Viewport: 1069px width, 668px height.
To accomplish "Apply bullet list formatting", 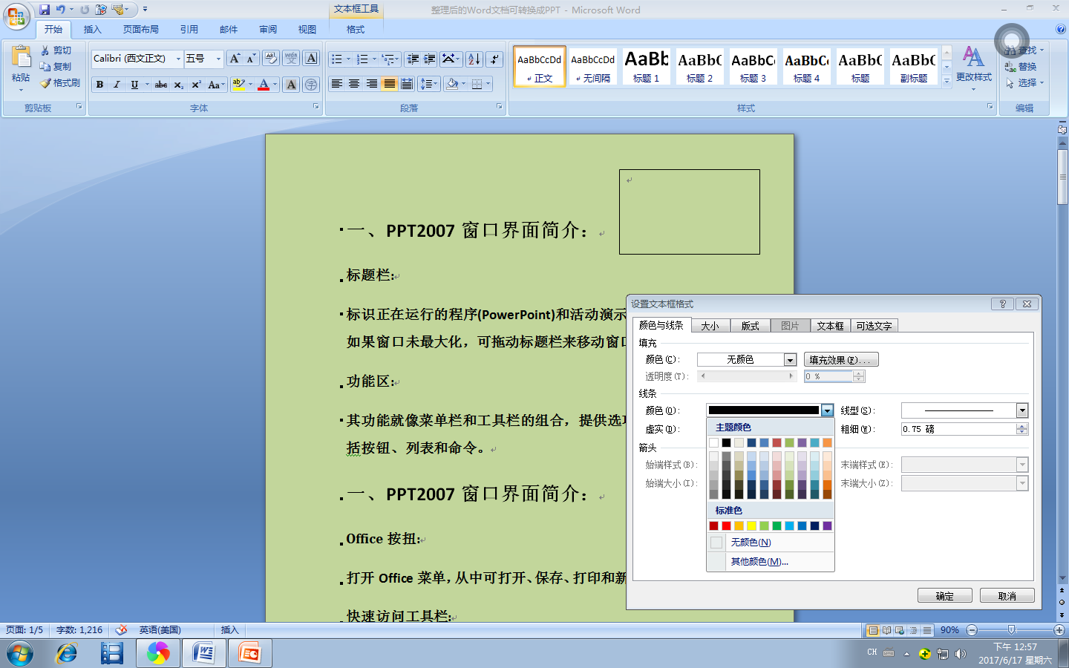I will tap(337, 59).
